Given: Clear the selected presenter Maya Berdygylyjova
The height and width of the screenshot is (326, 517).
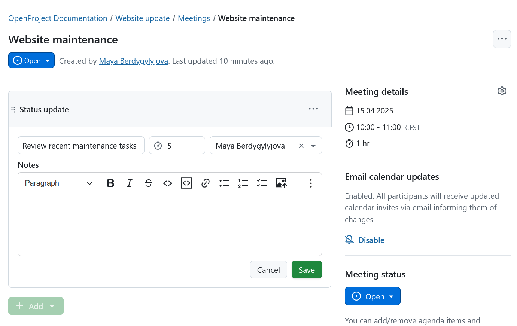Looking at the screenshot, I should 301,146.
